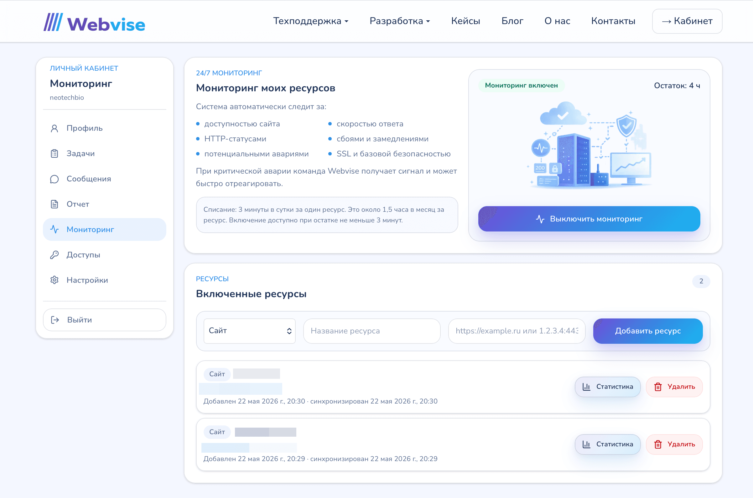Click the logout arrow icon
753x498 pixels.
coord(55,320)
